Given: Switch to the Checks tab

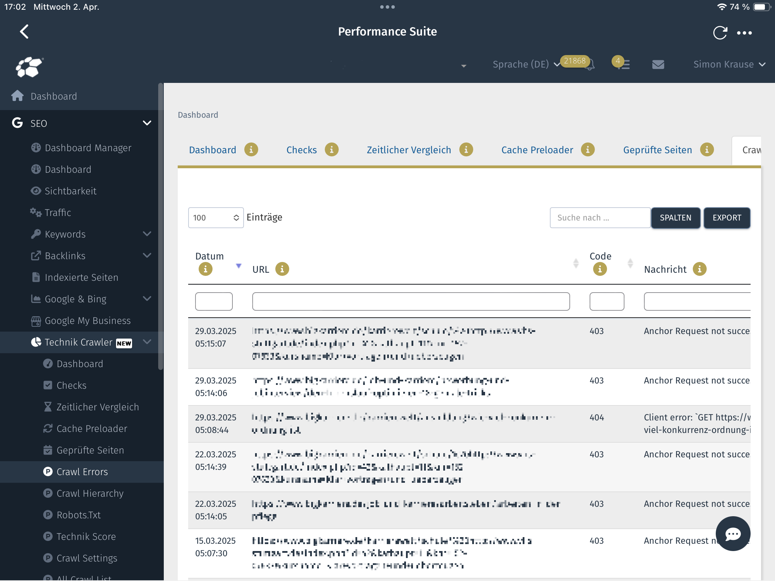Looking at the screenshot, I should 301,150.
